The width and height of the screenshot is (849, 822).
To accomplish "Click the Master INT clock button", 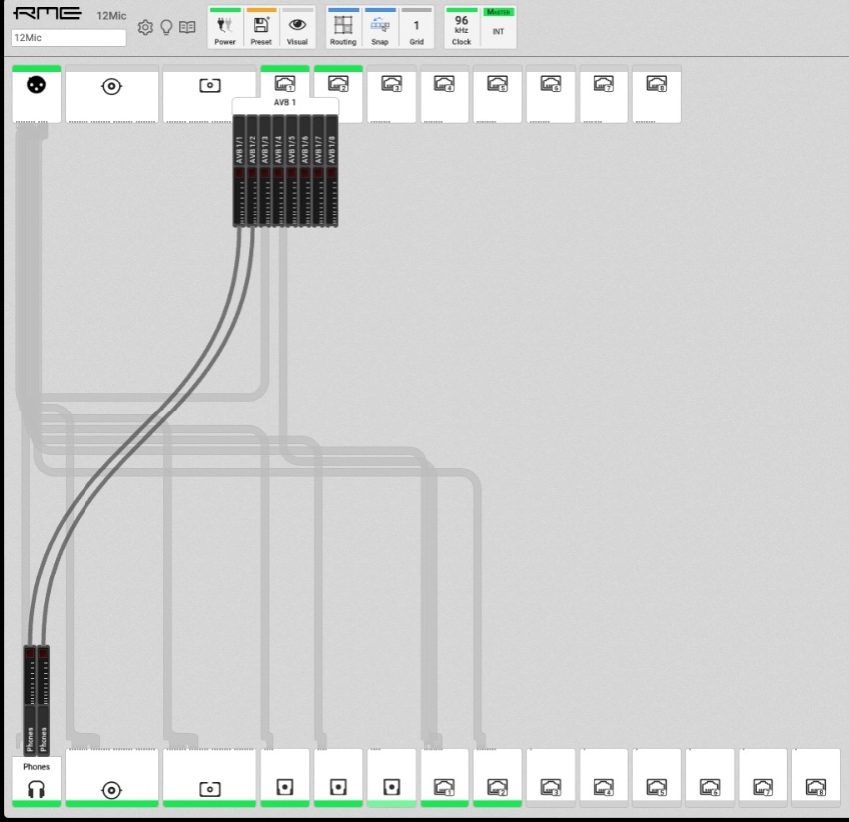I will pyautogui.click(x=498, y=29).
